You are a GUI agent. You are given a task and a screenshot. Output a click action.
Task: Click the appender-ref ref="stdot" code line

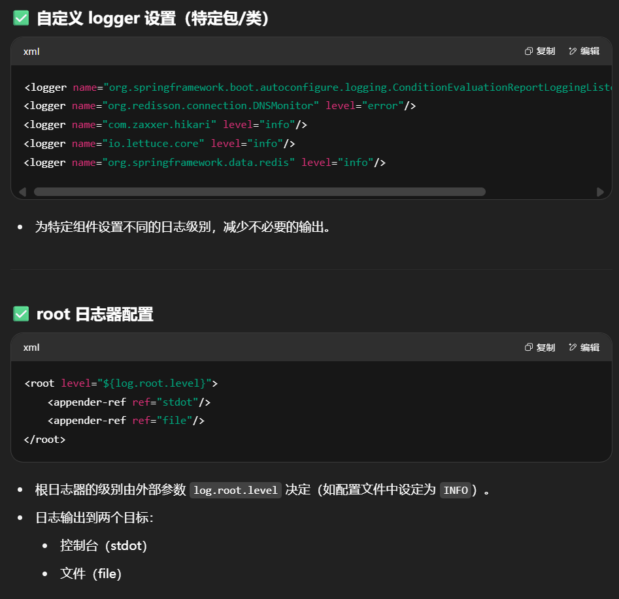pos(129,402)
